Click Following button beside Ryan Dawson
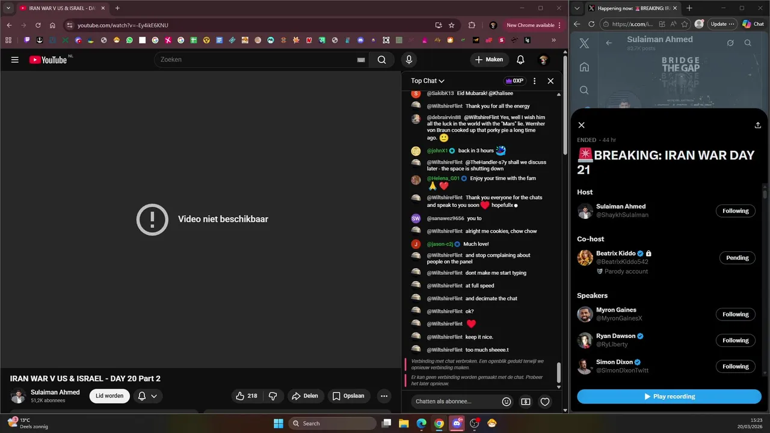770x433 pixels. (736, 340)
